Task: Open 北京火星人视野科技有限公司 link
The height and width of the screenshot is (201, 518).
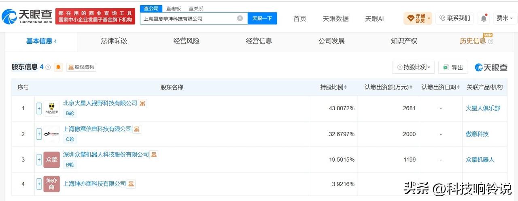Action: [100, 103]
